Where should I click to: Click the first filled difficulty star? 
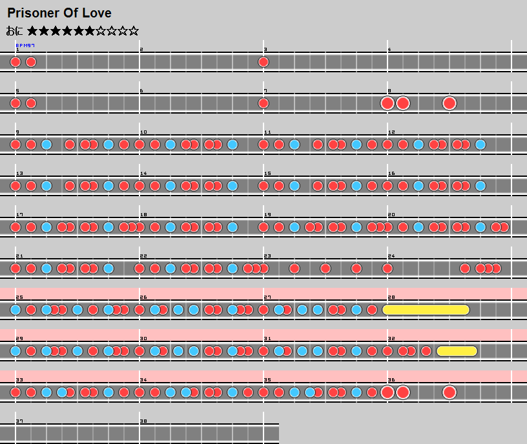pyautogui.click(x=32, y=30)
